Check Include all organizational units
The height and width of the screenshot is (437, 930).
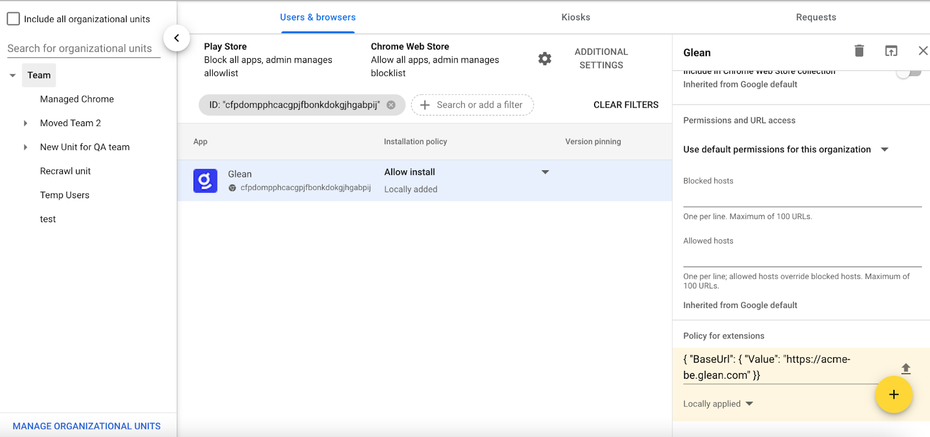click(13, 19)
